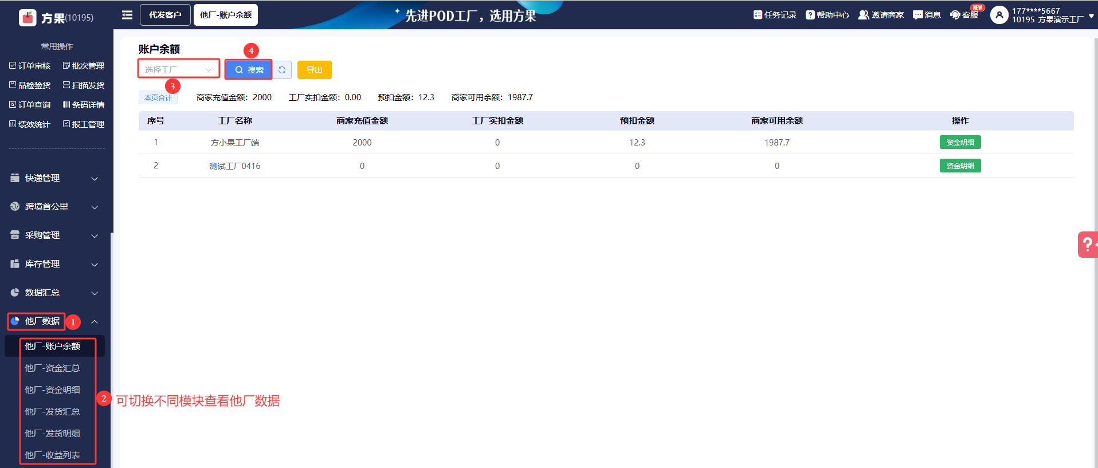The image size is (1098, 468).
Task: Expand the account dropdown arrow
Action: pos(1091,16)
